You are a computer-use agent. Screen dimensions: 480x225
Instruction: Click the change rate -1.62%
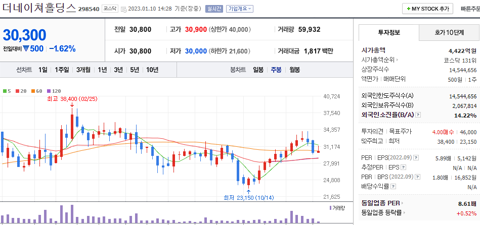(62, 48)
